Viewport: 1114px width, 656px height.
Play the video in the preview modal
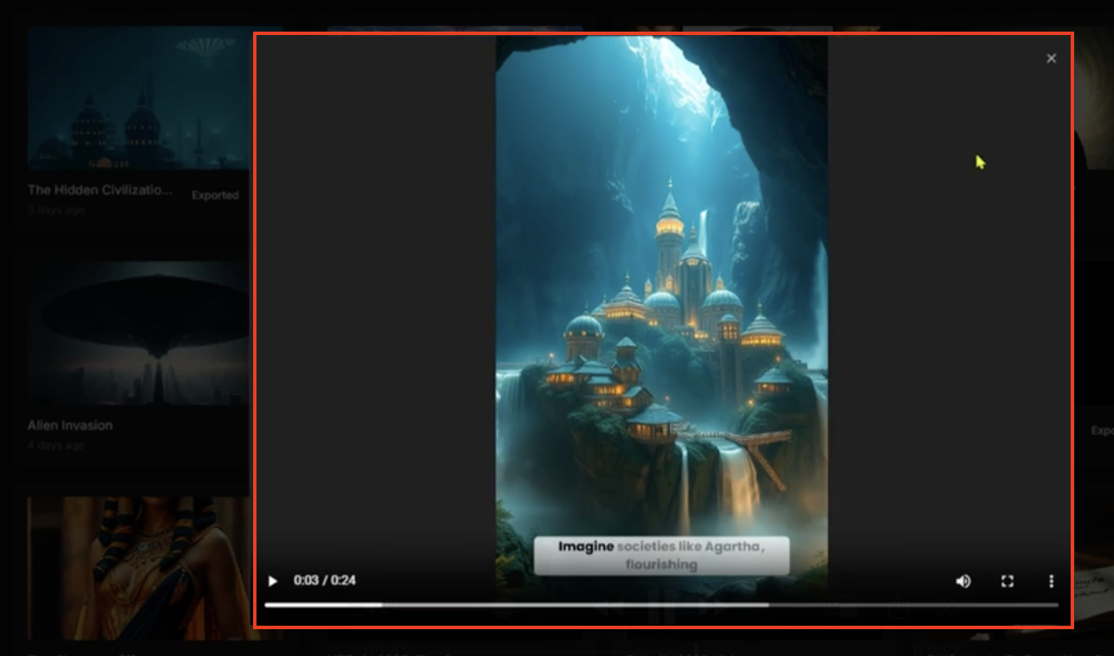pyautogui.click(x=273, y=581)
